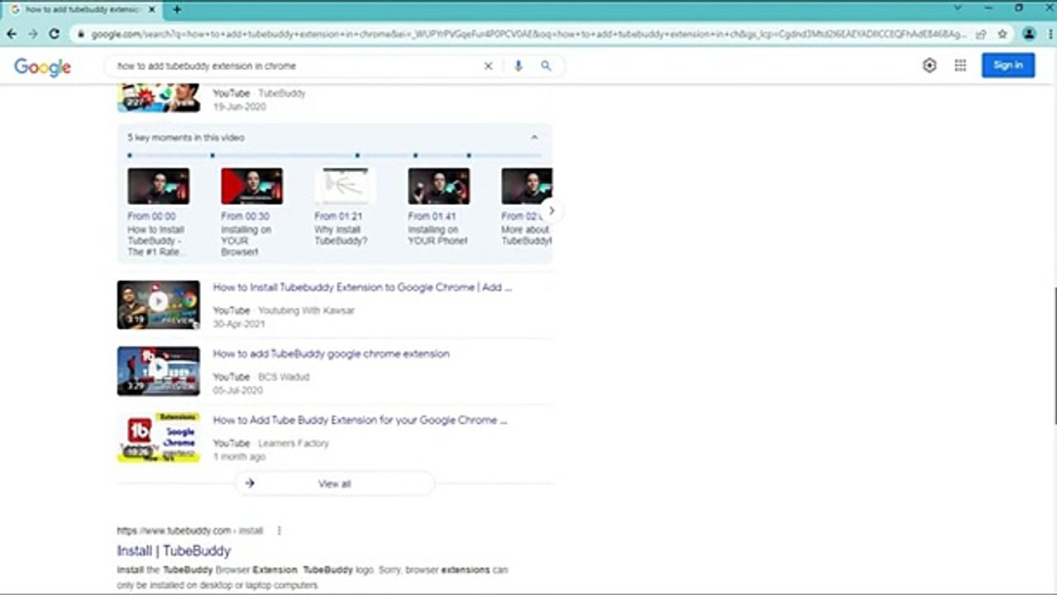
Task: Click the Sign in button
Action: coord(1008,65)
